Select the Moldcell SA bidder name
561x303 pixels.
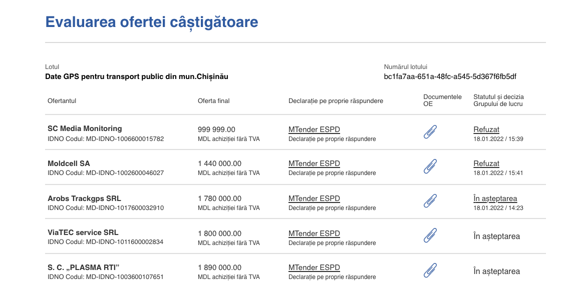click(x=69, y=163)
